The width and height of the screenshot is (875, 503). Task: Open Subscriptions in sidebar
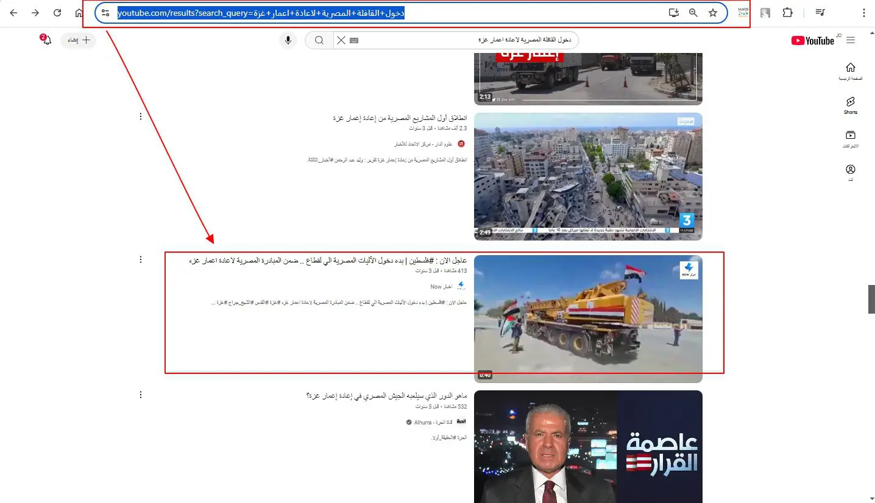tap(851, 139)
